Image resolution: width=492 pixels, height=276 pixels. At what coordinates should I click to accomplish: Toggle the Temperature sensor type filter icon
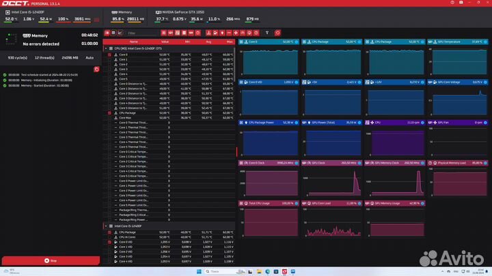(x=208, y=33)
